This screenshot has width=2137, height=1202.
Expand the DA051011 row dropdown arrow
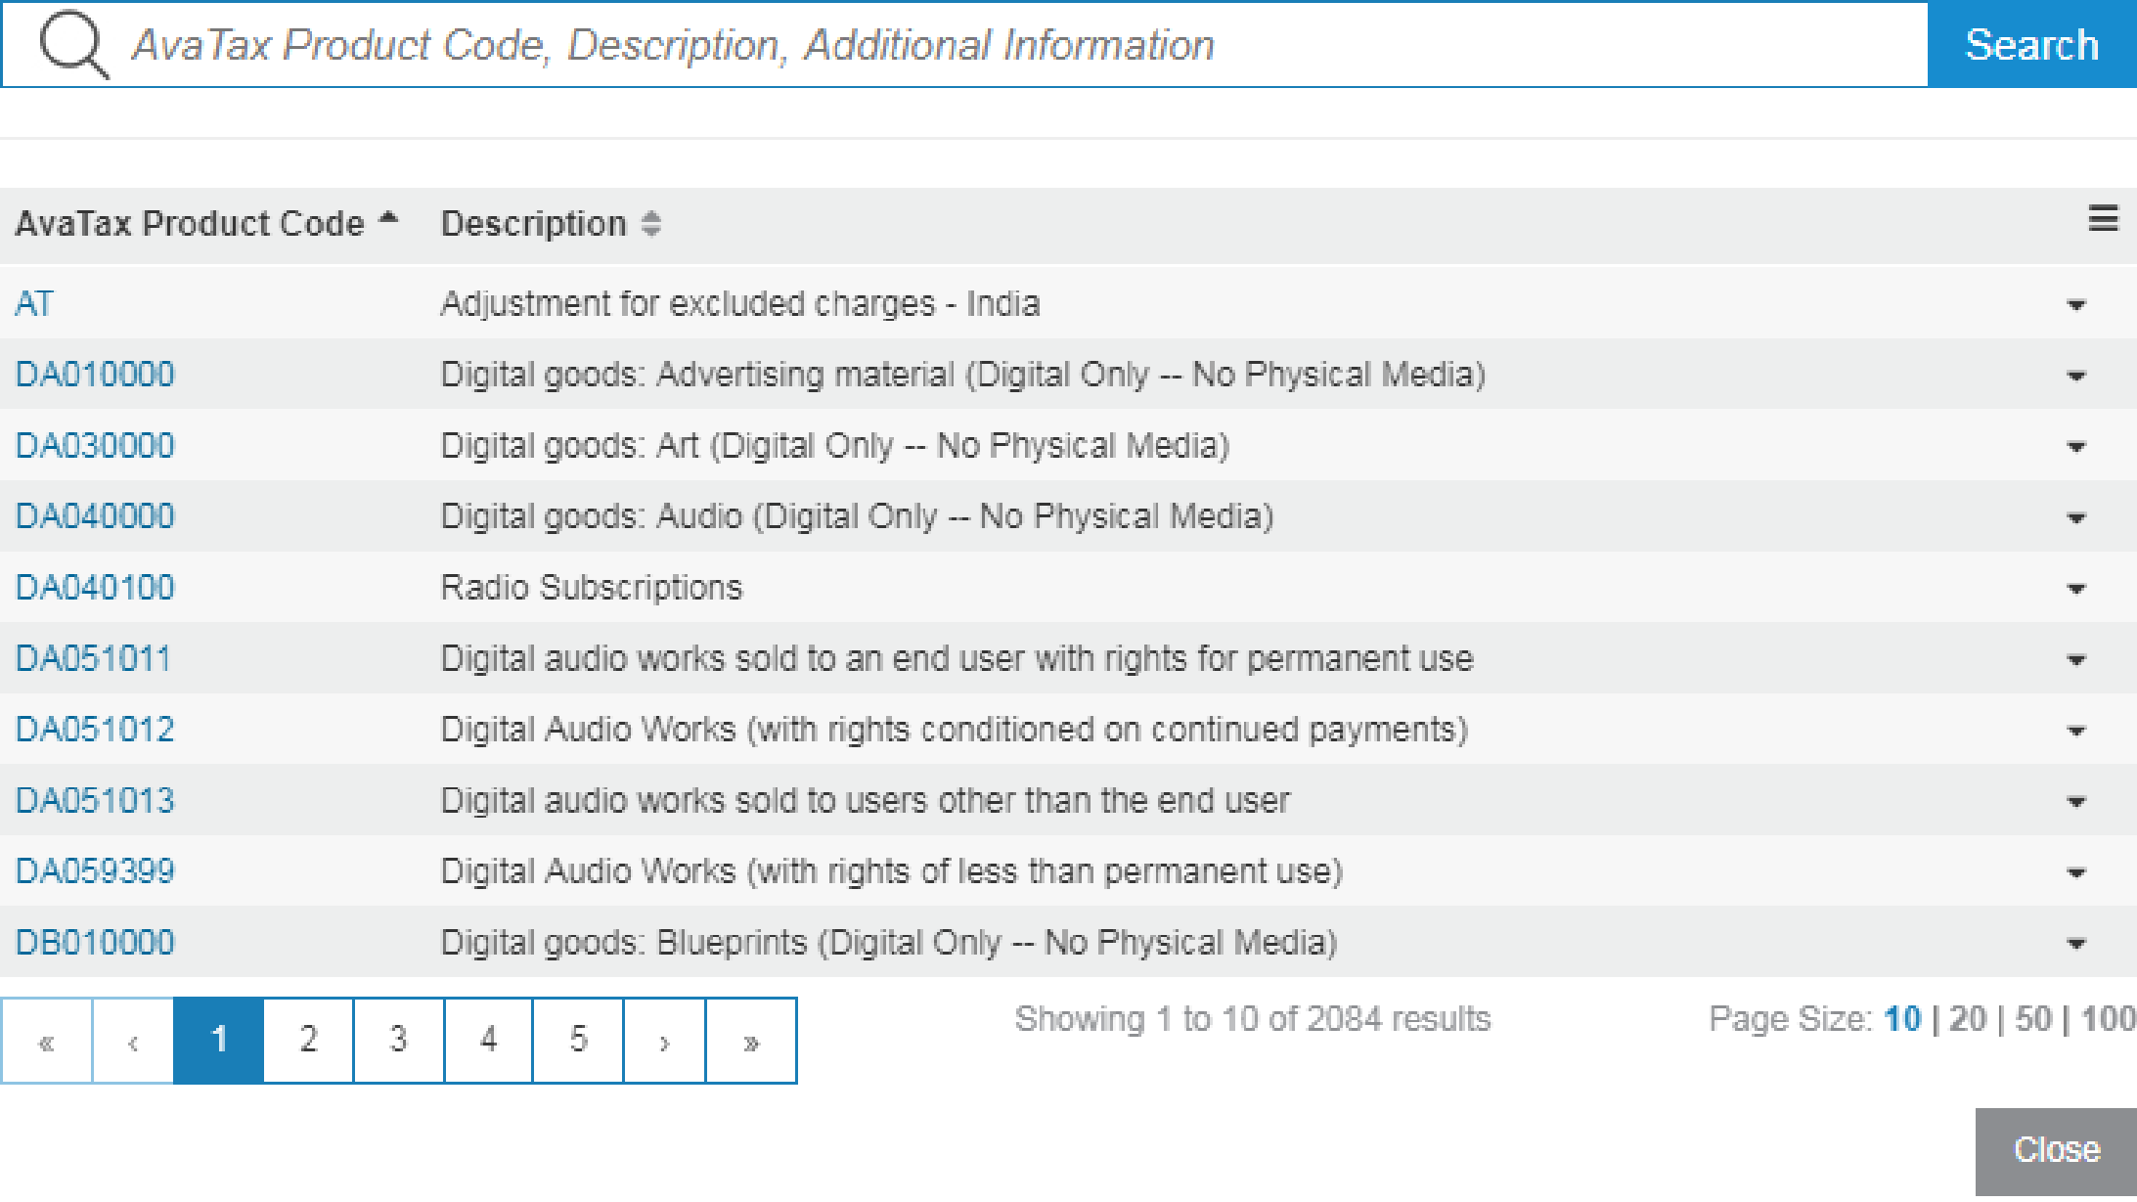pos(2075,661)
